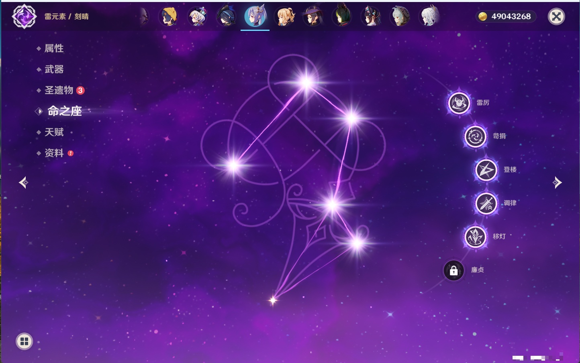The height and width of the screenshot is (363, 580).
Task: Open 圣遗物 artifacts tab with badge
Action: tap(59, 90)
